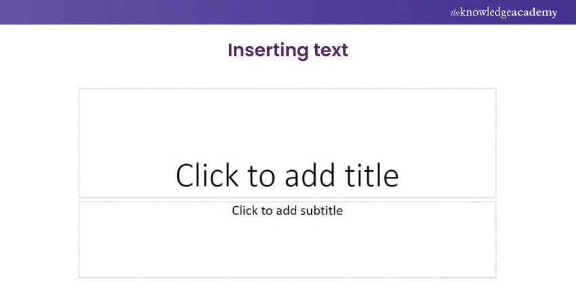Select the subtitle placeholder's bottom border

point(287,277)
